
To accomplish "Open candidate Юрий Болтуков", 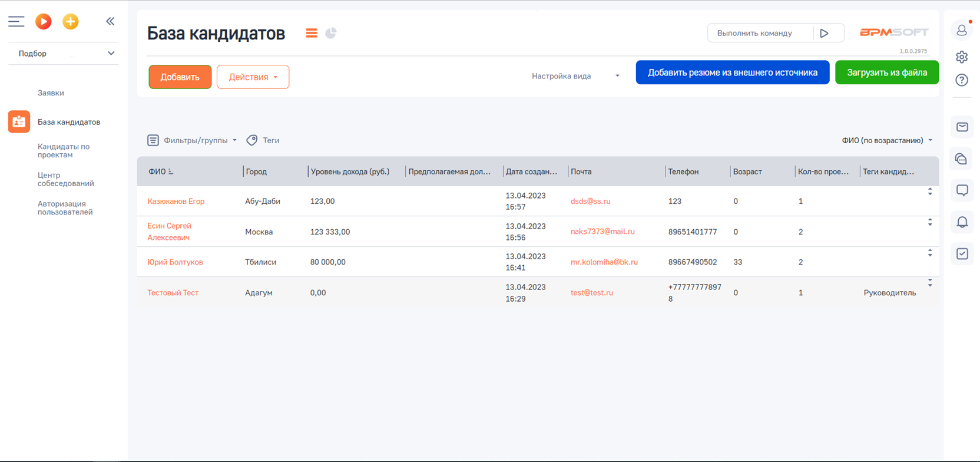I will coord(175,262).
